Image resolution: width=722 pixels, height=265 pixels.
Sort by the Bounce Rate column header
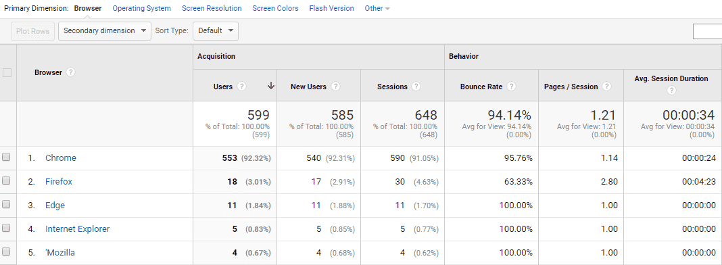[481, 87]
